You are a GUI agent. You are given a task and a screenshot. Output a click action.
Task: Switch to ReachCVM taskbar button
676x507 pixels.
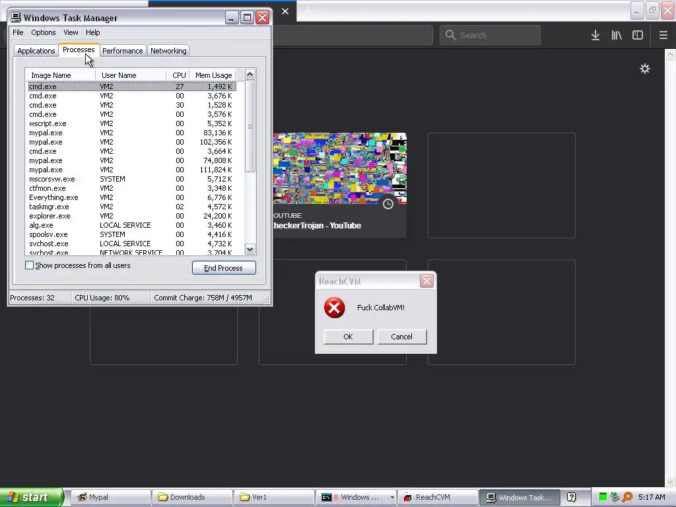pyautogui.click(x=438, y=497)
